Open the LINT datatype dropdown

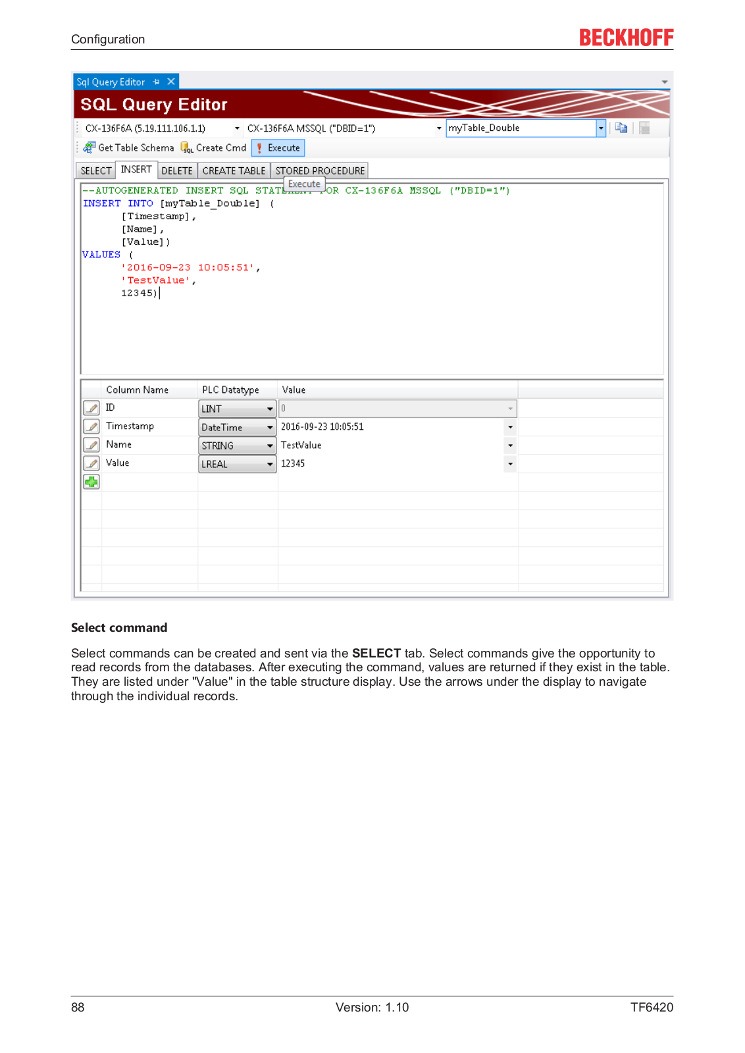click(x=270, y=409)
